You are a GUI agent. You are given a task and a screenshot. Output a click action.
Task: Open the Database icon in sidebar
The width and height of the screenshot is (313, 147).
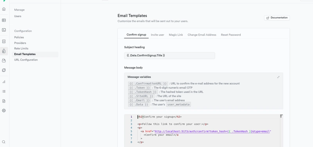tap(4, 41)
